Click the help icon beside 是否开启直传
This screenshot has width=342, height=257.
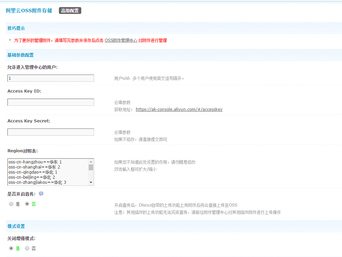pyautogui.click(x=41, y=194)
